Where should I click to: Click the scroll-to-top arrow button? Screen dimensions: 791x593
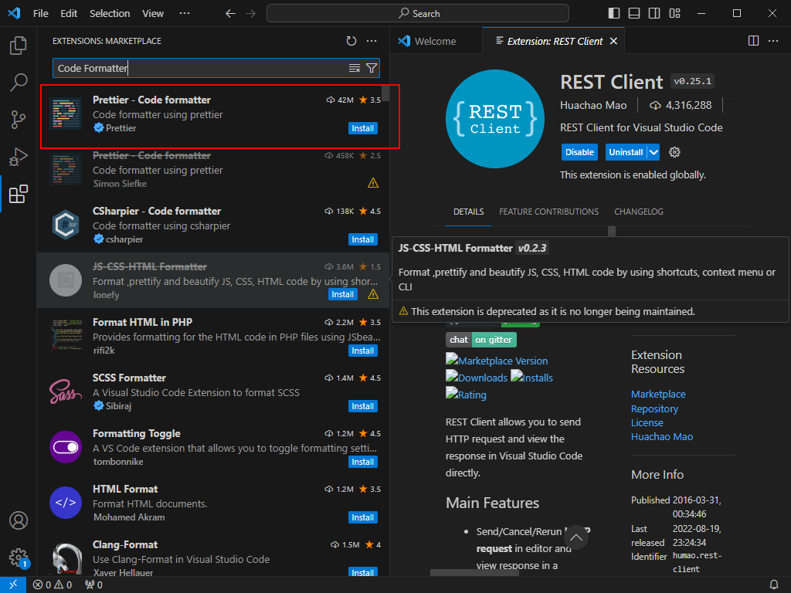[x=576, y=537]
